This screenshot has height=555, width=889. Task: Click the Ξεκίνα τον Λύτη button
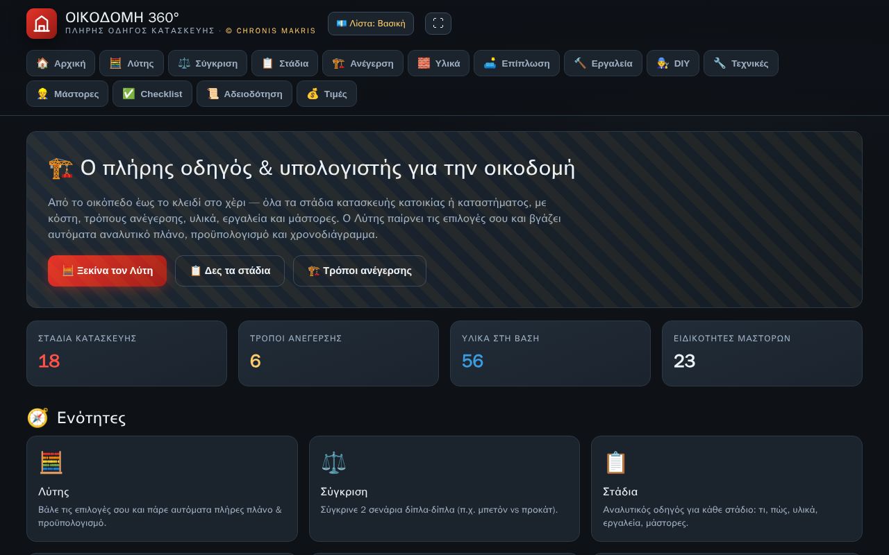(x=107, y=271)
